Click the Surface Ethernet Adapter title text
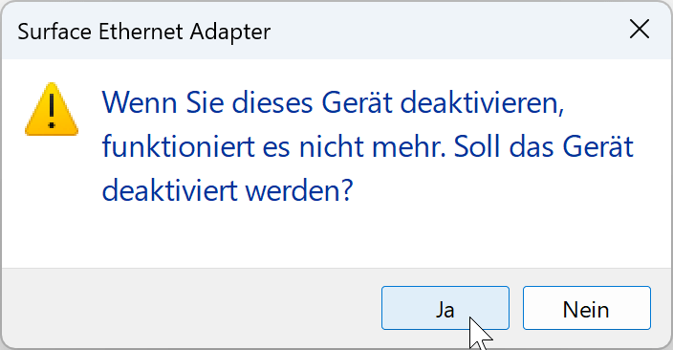Screen dimensions: 673x350 pos(143,32)
